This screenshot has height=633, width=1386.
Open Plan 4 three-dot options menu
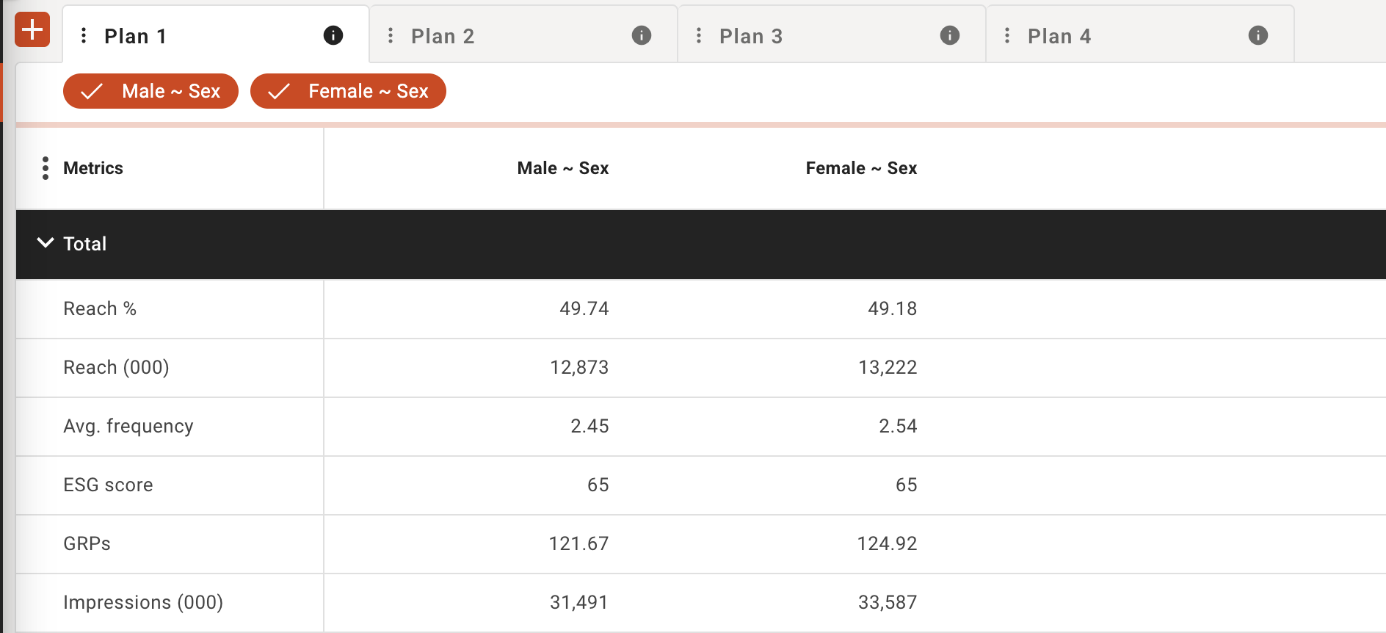pyautogui.click(x=1007, y=35)
